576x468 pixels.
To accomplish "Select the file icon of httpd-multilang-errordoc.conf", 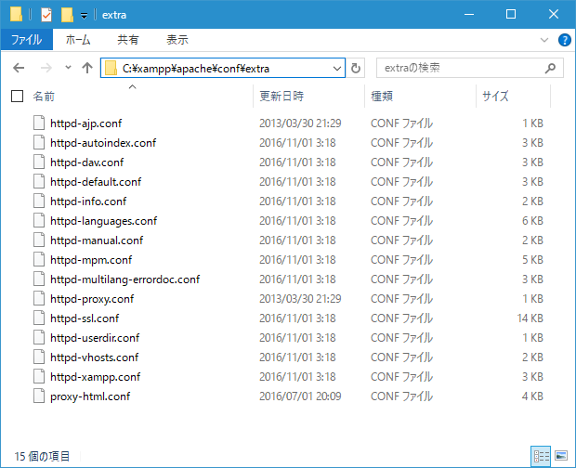I will (39, 279).
